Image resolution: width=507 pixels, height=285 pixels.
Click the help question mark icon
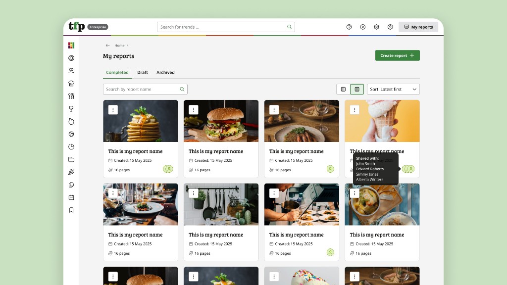click(x=349, y=27)
